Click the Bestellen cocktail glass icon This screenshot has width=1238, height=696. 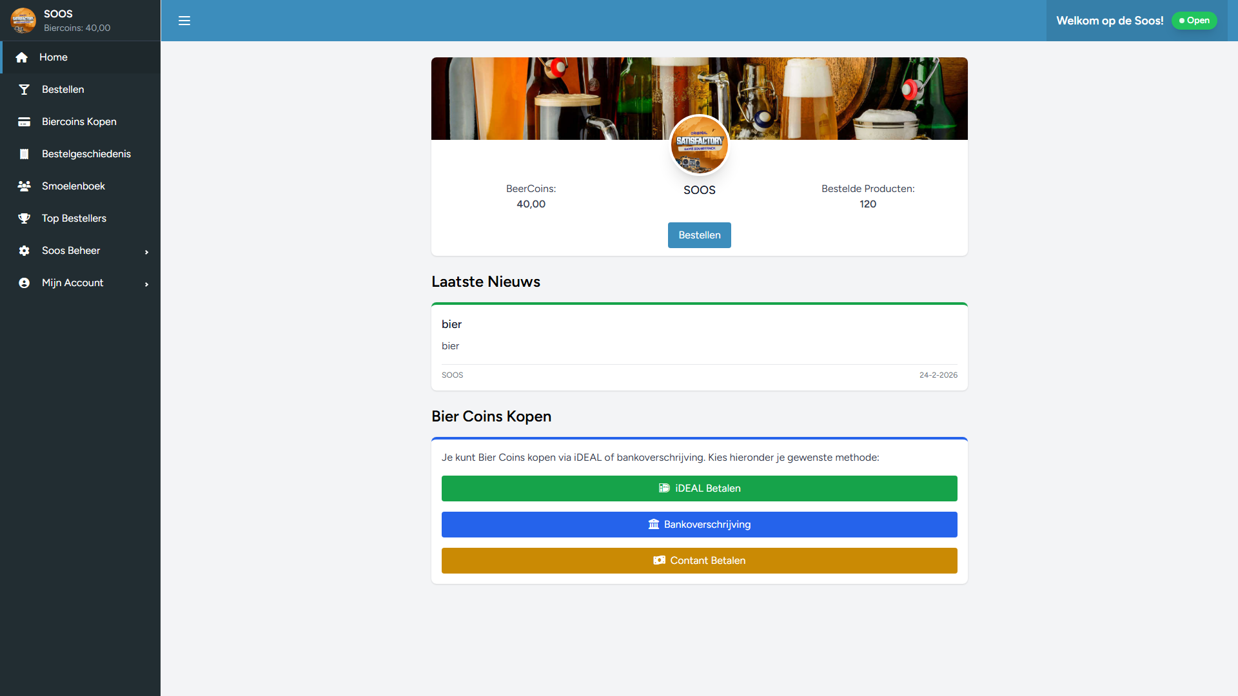coord(24,90)
